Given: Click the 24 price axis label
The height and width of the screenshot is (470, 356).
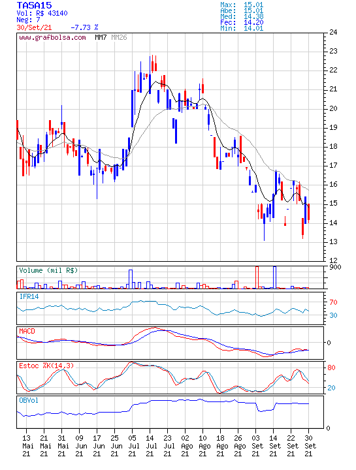Looking at the screenshot, I should click(x=333, y=32).
